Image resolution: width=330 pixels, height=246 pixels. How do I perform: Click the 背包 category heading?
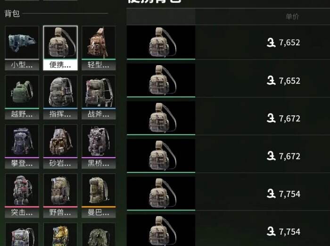click(x=12, y=14)
